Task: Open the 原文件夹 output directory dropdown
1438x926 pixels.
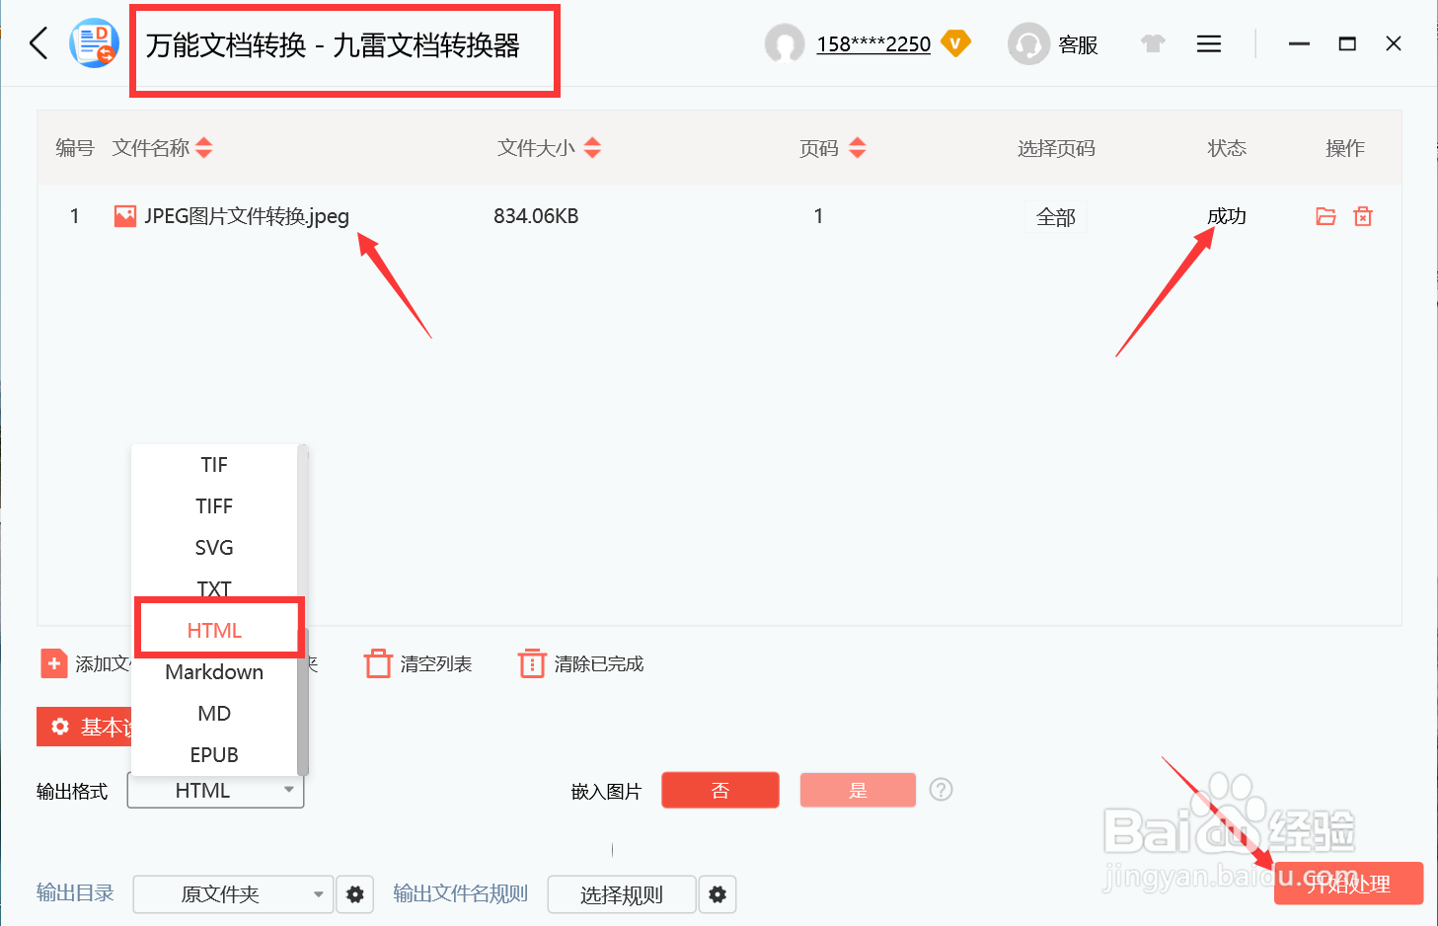Action: coord(233,894)
